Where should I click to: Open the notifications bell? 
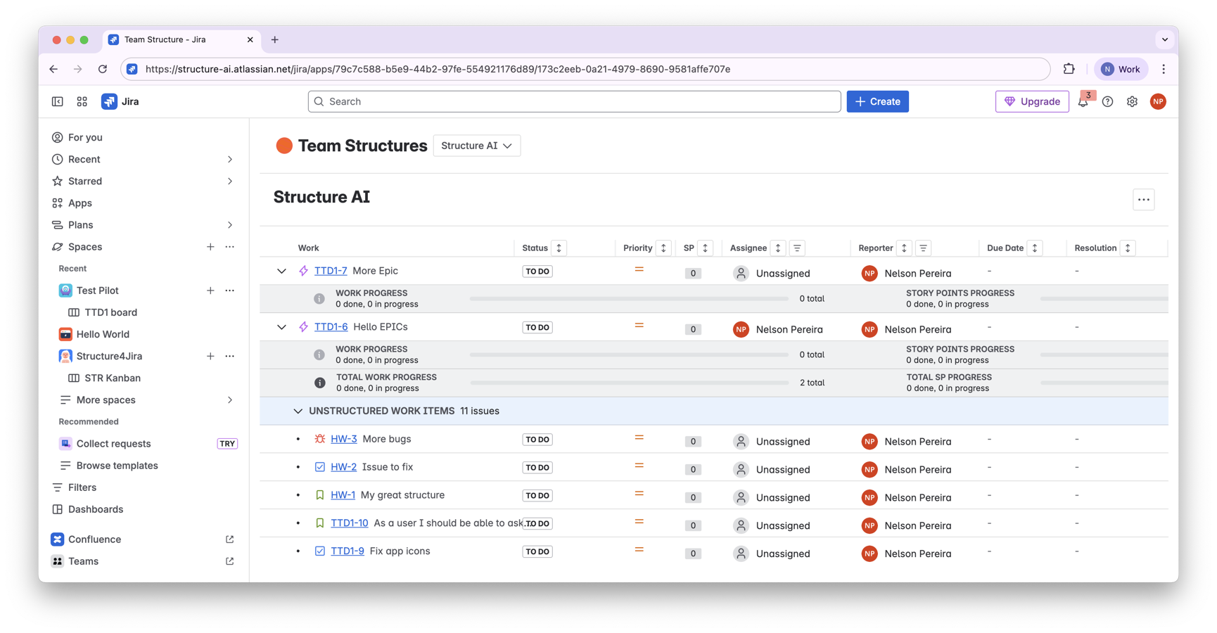pos(1083,102)
